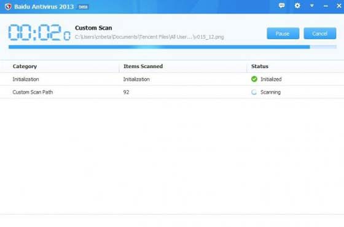
Task: Click the Items Scanned column header
Action: (143, 66)
